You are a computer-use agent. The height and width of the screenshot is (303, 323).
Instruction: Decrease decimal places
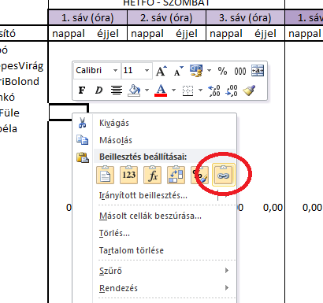[x=232, y=91]
